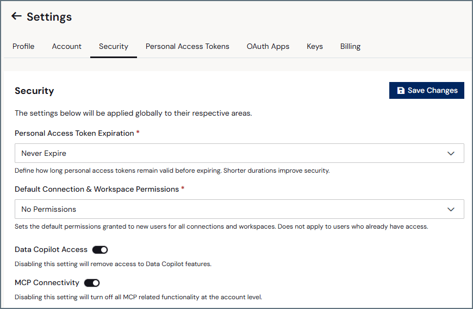This screenshot has height=309, width=473.
Task: Click the Save Changes button
Action: (x=427, y=90)
